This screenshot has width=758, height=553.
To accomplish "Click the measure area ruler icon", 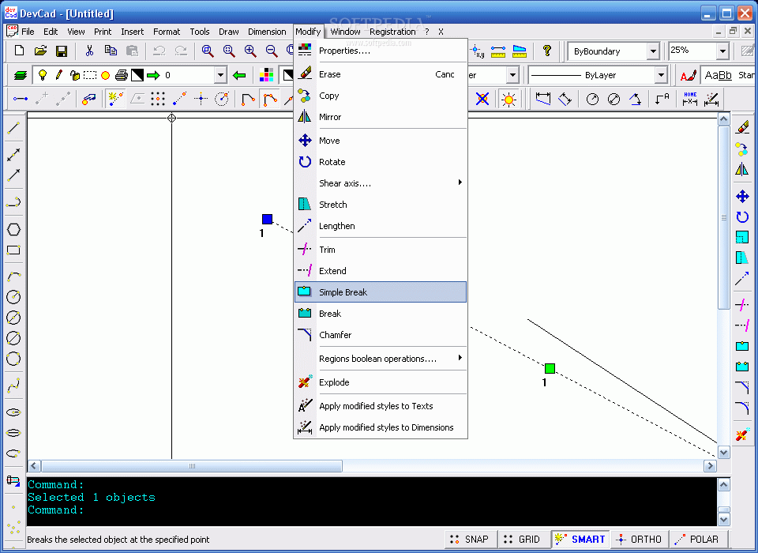I will (x=520, y=51).
